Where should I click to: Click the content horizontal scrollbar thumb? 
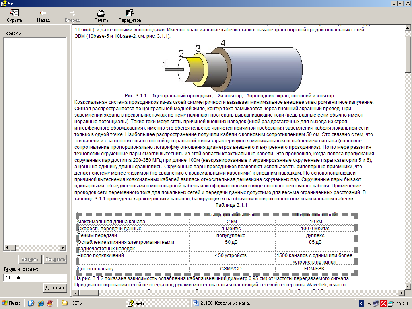(89, 293)
